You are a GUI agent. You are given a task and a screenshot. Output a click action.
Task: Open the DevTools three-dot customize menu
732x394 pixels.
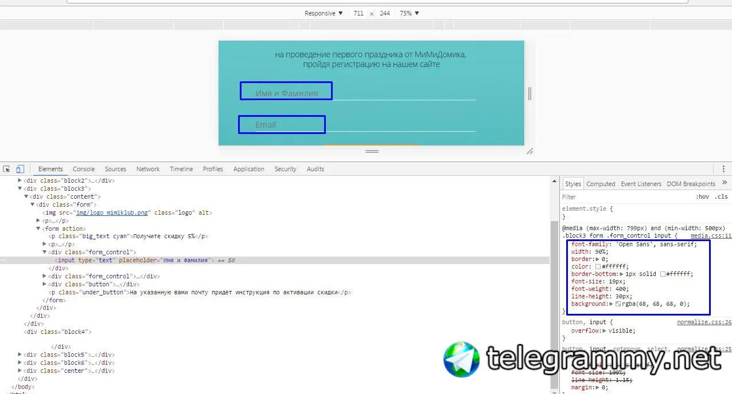click(723, 169)
